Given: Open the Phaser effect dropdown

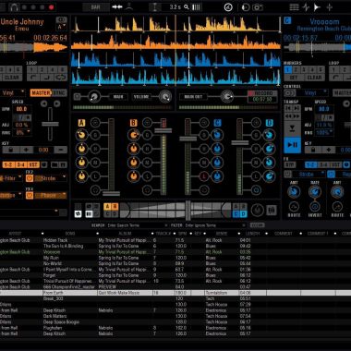Looking at the screenshot, I should coord(51,195).
